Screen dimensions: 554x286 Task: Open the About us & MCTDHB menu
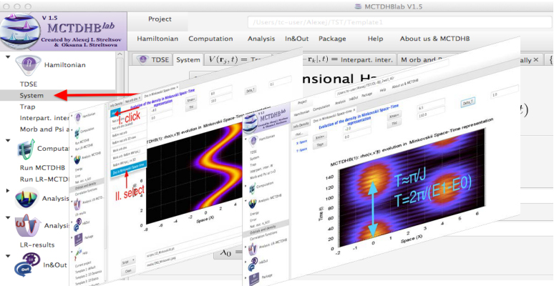coord(434,39)
